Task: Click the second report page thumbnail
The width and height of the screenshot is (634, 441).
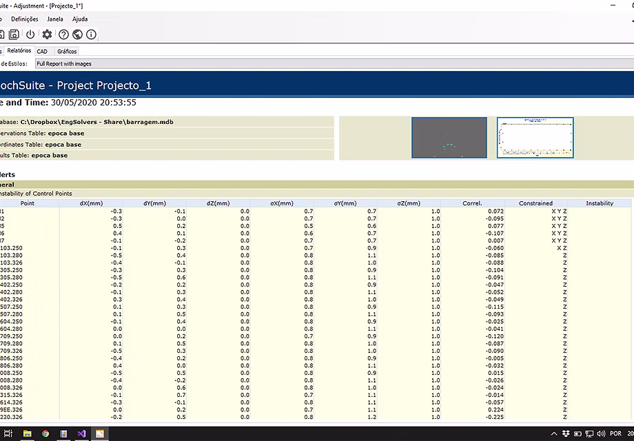Action: (535, 137)
